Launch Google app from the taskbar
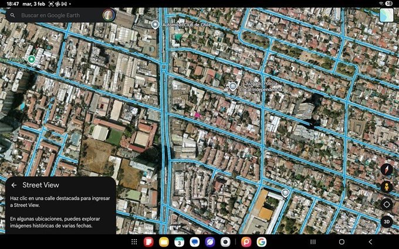The image size is (399, 249). (x=261, y=241)
